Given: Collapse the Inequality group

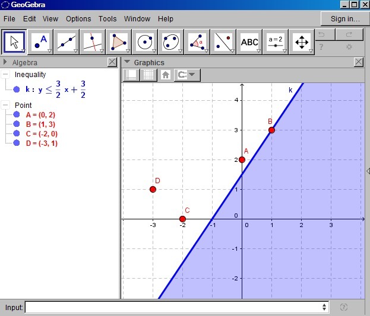Looking at the screenshot, I should pos(5,75).
